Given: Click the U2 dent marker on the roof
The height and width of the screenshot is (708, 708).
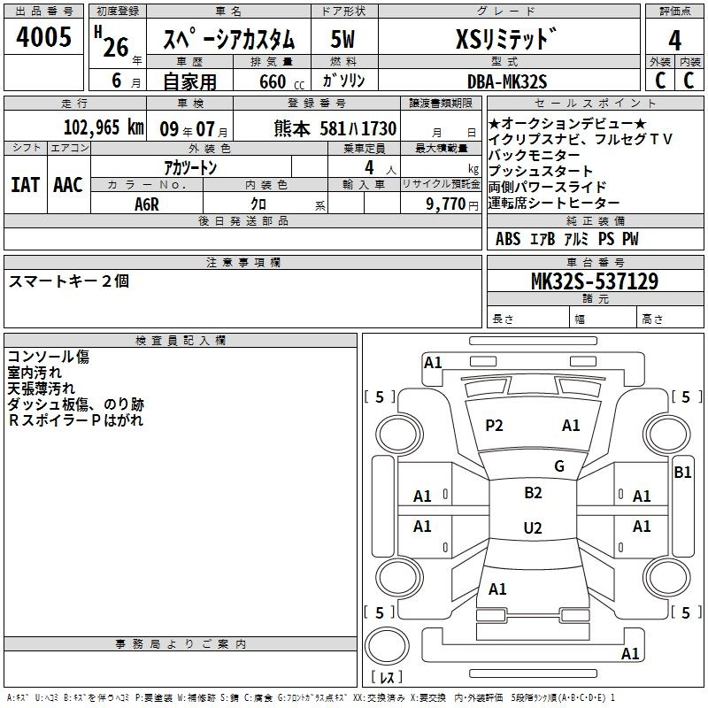Looking at the screenshot, I should point(533,528).
